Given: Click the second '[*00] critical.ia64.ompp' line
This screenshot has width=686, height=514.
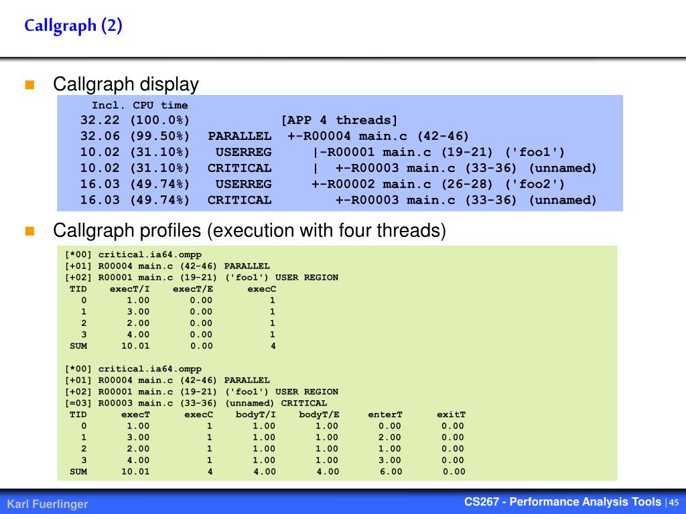Looking at the screenshot, I should pos(133,369).
